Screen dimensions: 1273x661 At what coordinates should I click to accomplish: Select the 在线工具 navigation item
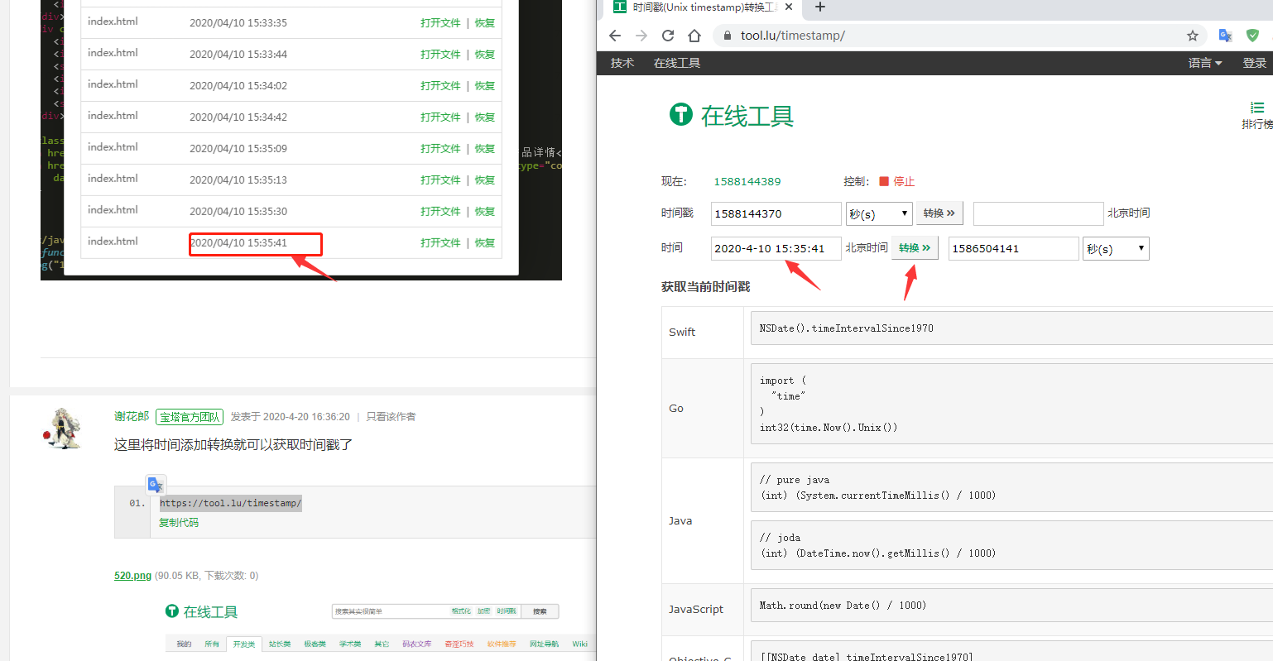677,63
